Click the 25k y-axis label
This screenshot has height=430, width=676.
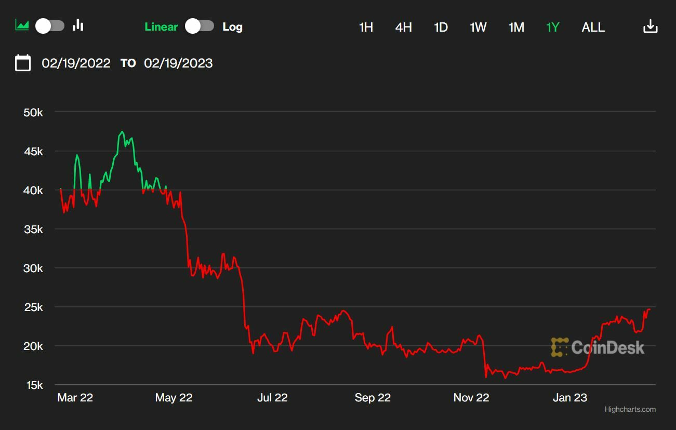coord(33,307)
